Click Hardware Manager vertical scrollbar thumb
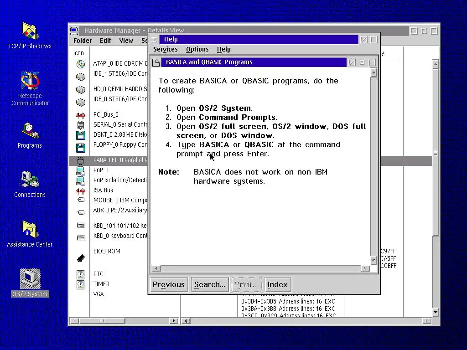 (x=436, y=152)
